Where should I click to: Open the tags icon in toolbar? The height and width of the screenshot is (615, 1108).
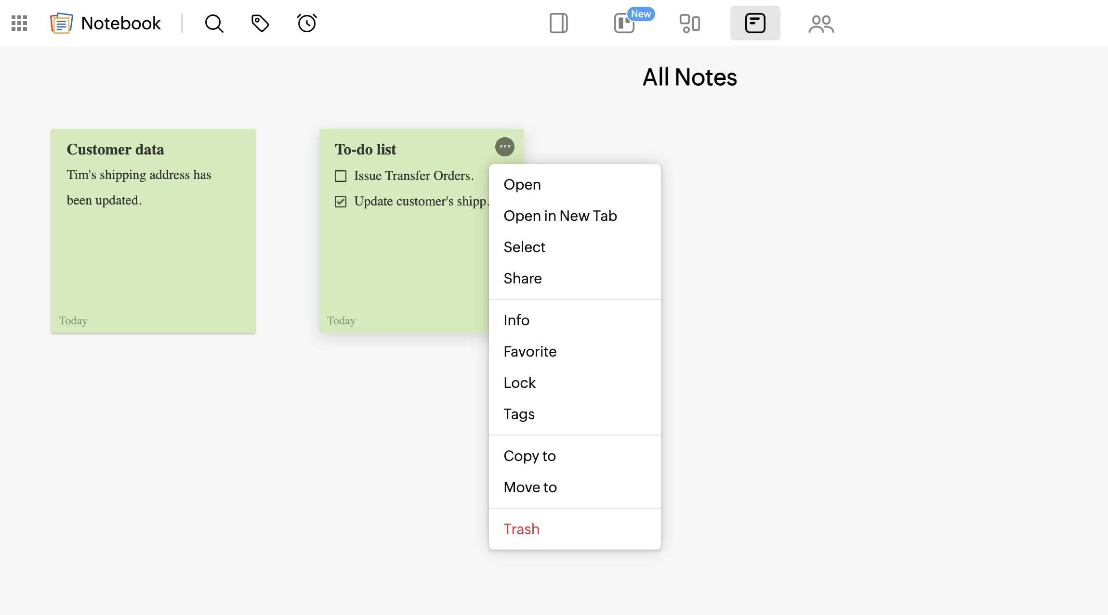260,23
